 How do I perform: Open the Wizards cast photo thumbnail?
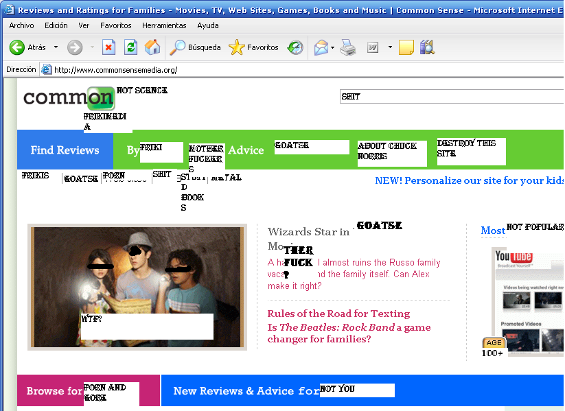click(137, 287)
